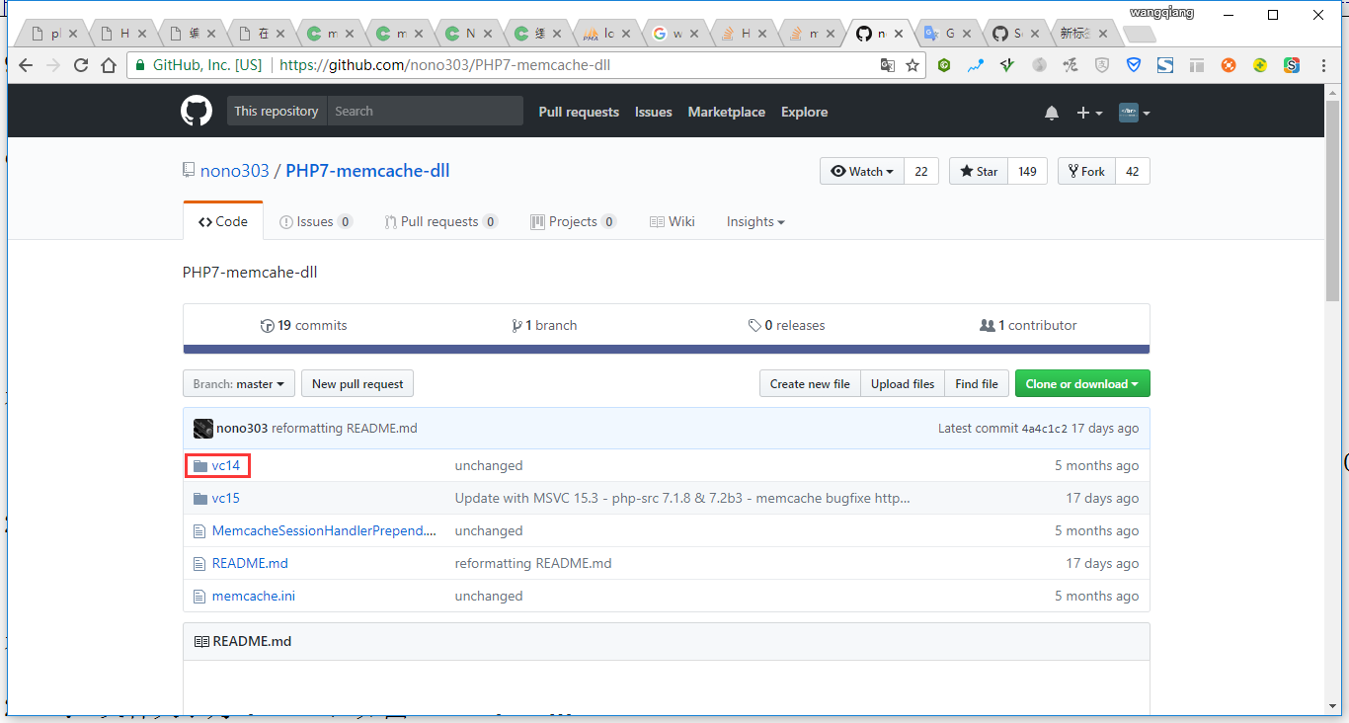The width and height of the screenshot is (1349, 723).
Task: Click the translate page icon
Action: (x=888, y=65)
